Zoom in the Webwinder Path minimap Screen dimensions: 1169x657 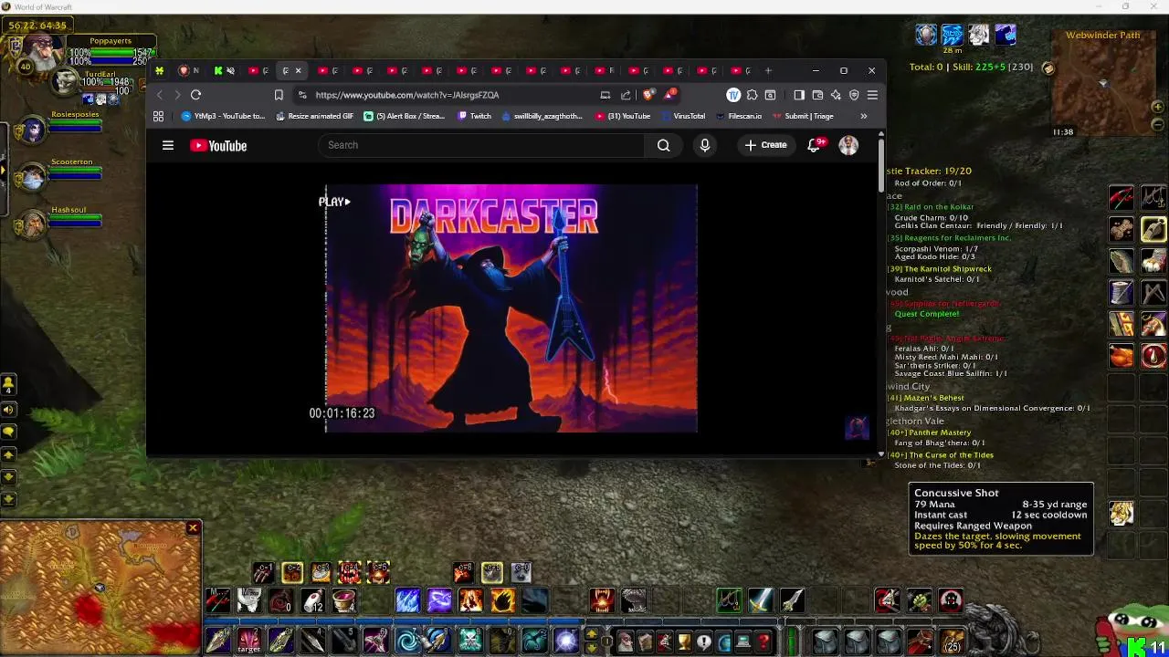pyautogui.click(x=1159, y=108)
